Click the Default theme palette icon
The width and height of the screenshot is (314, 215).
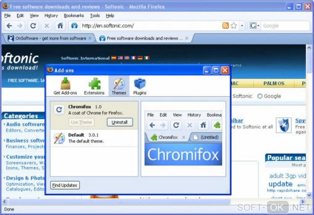[x=59, y=138]
